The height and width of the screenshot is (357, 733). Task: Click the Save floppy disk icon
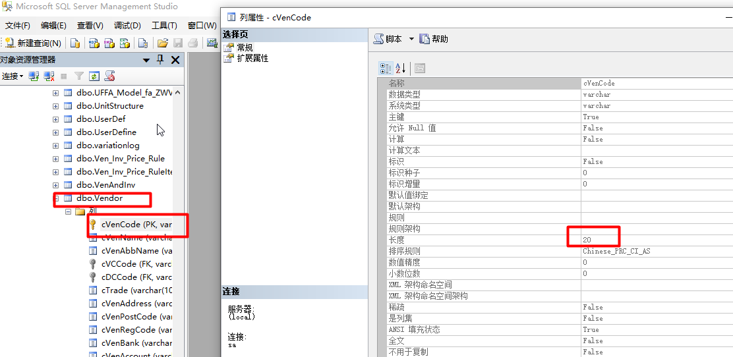point(177,43)
